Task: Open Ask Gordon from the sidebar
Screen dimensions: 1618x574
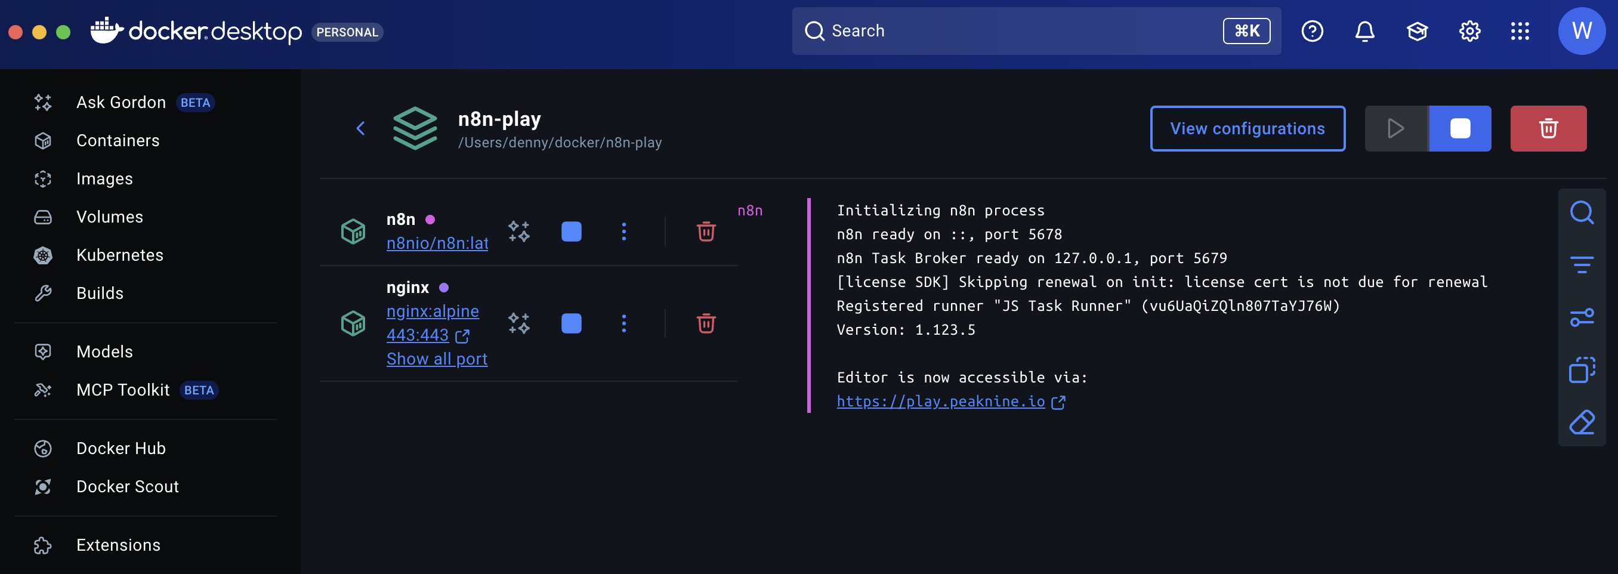Action: click(x=121, y=102)
